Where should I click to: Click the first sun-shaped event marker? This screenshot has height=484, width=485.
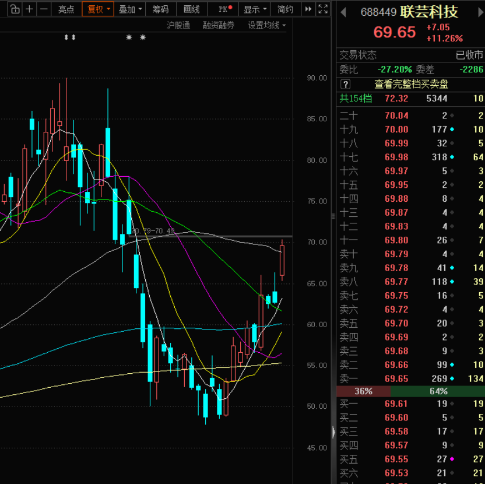click(x=129, y=37)
